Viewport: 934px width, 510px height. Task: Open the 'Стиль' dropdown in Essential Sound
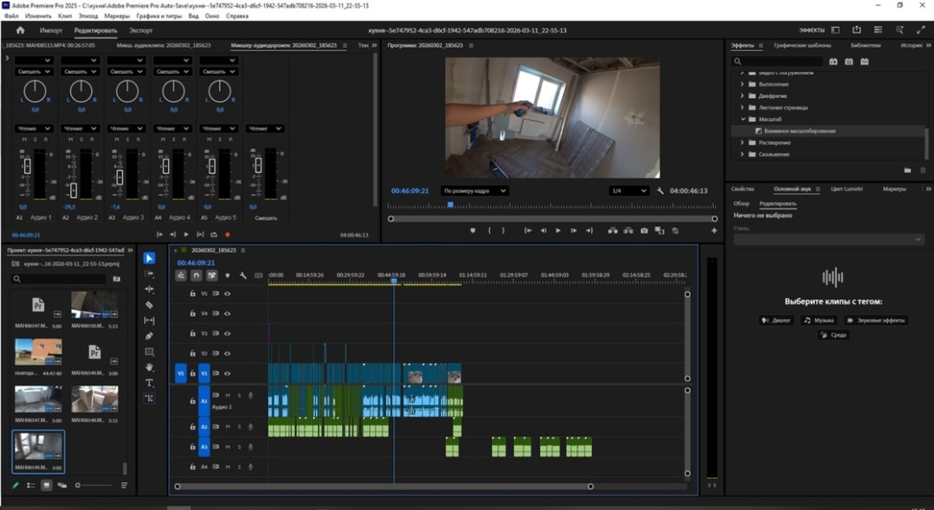(x=829, y=240)
